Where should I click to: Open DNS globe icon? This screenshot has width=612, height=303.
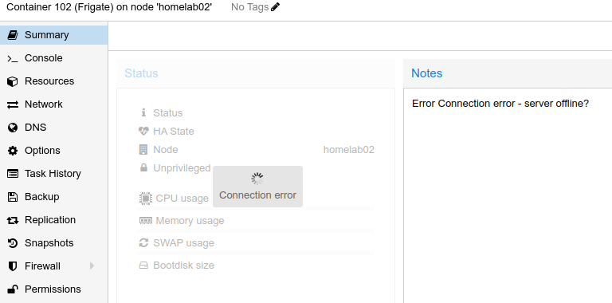(x=13, y=128)
